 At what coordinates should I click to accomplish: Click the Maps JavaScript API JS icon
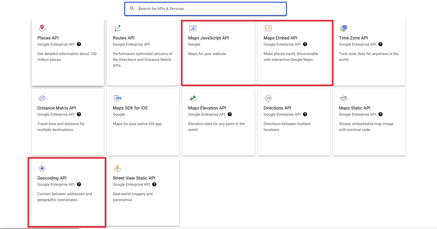tap(193, 28)
